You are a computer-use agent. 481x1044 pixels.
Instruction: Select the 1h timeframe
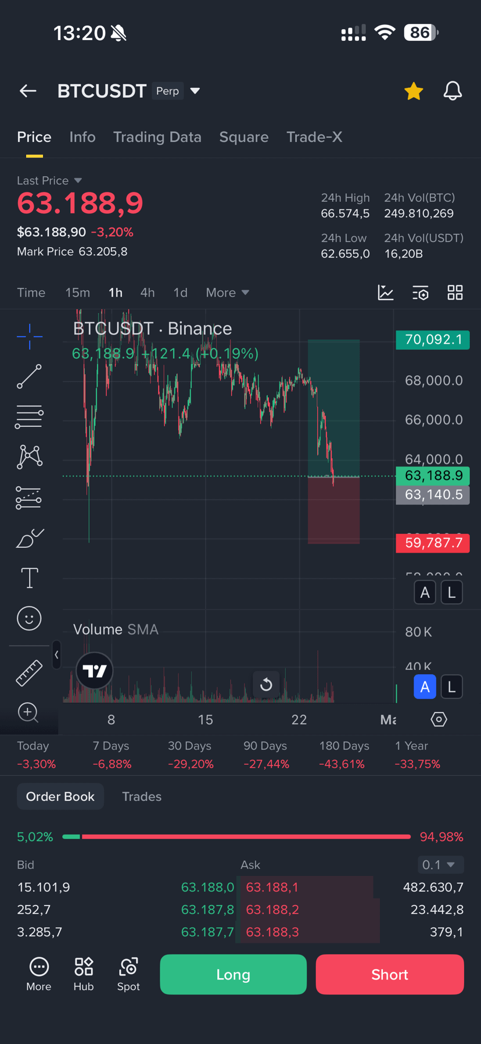coord(116,293)
